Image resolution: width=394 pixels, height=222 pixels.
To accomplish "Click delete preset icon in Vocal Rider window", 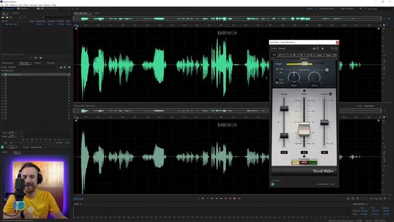I will coord(318,48).
